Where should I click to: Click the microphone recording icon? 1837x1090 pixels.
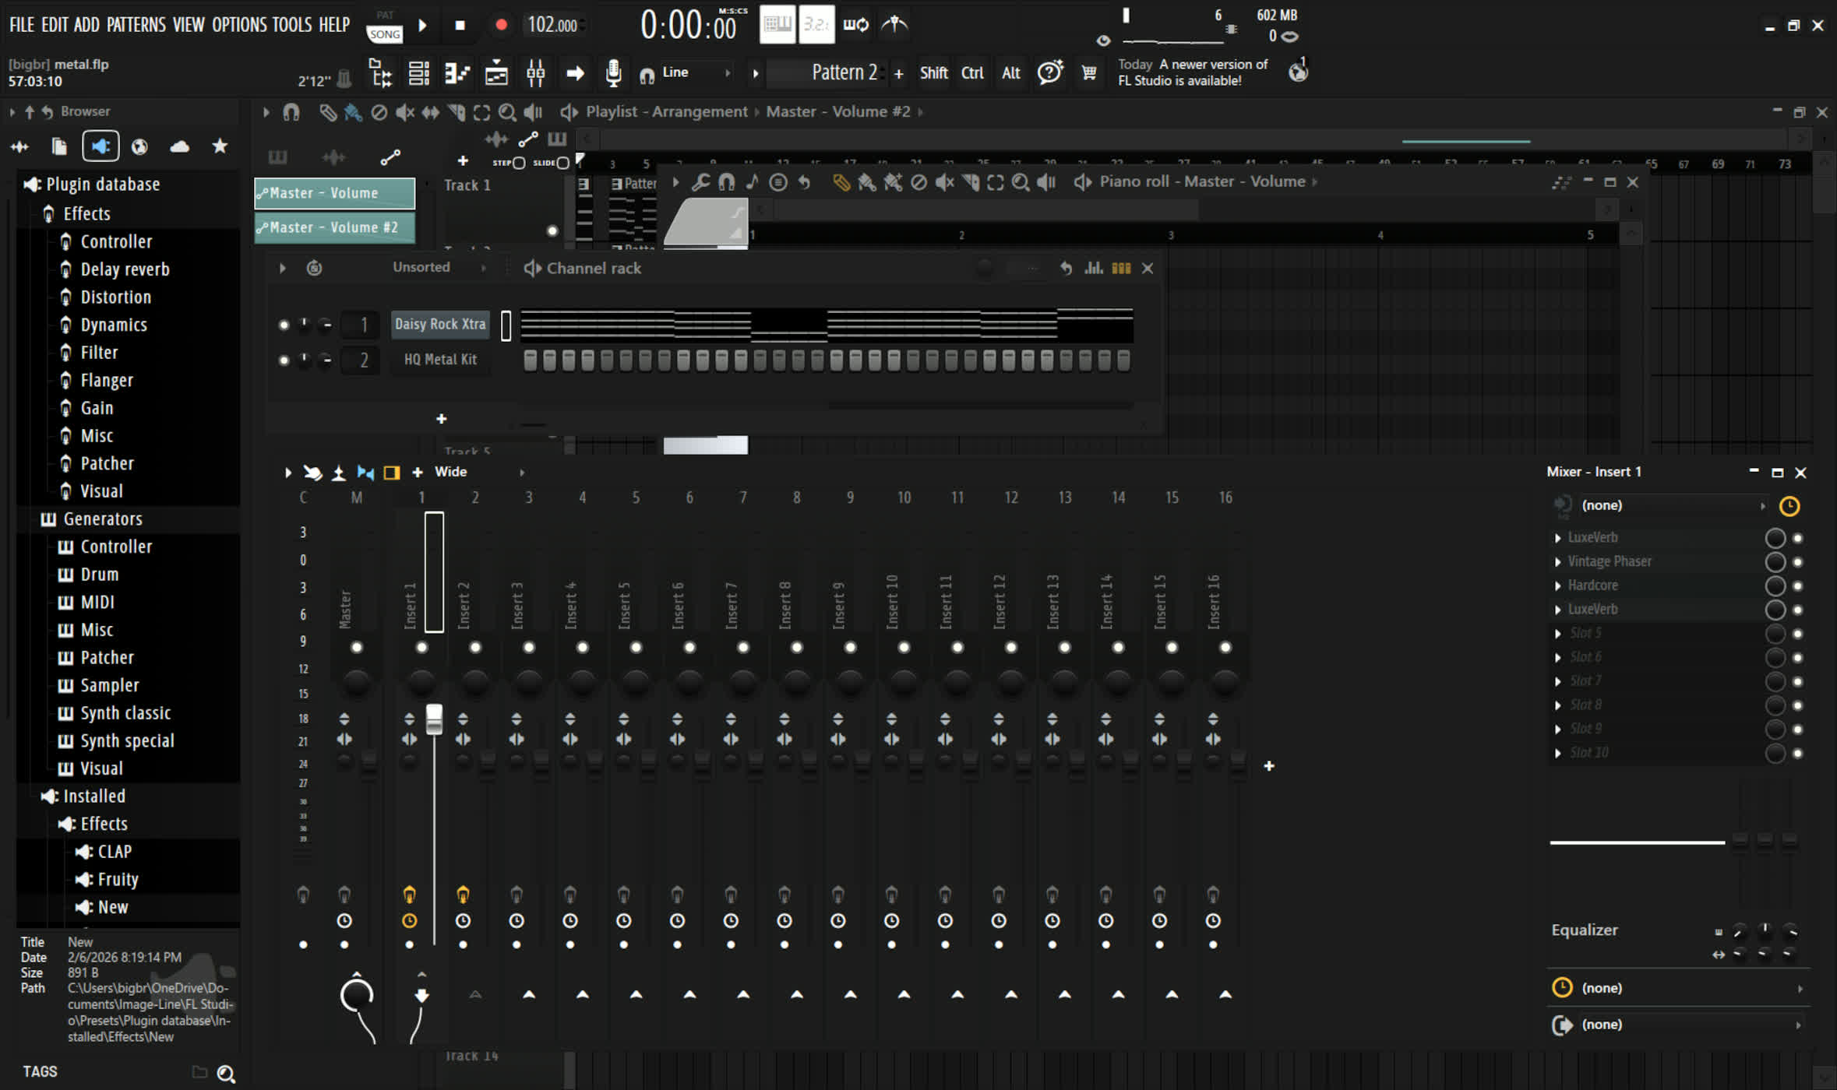(x=613, y=72)
